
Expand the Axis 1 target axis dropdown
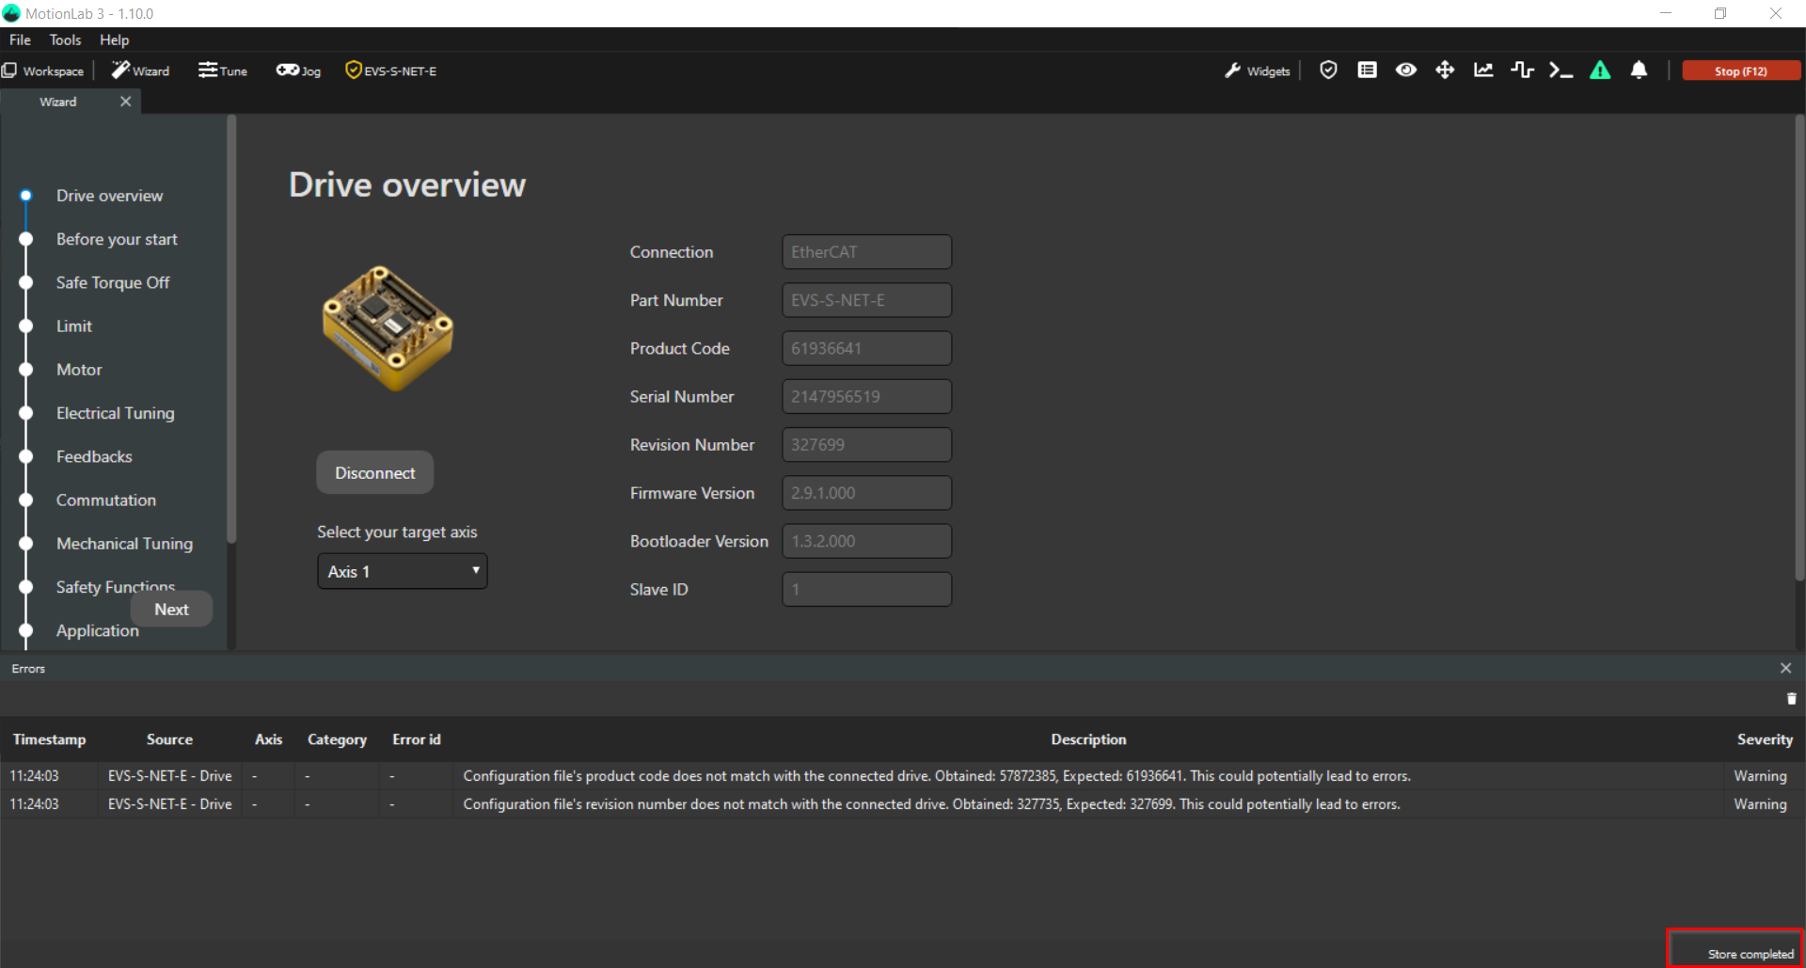point(403,572)
